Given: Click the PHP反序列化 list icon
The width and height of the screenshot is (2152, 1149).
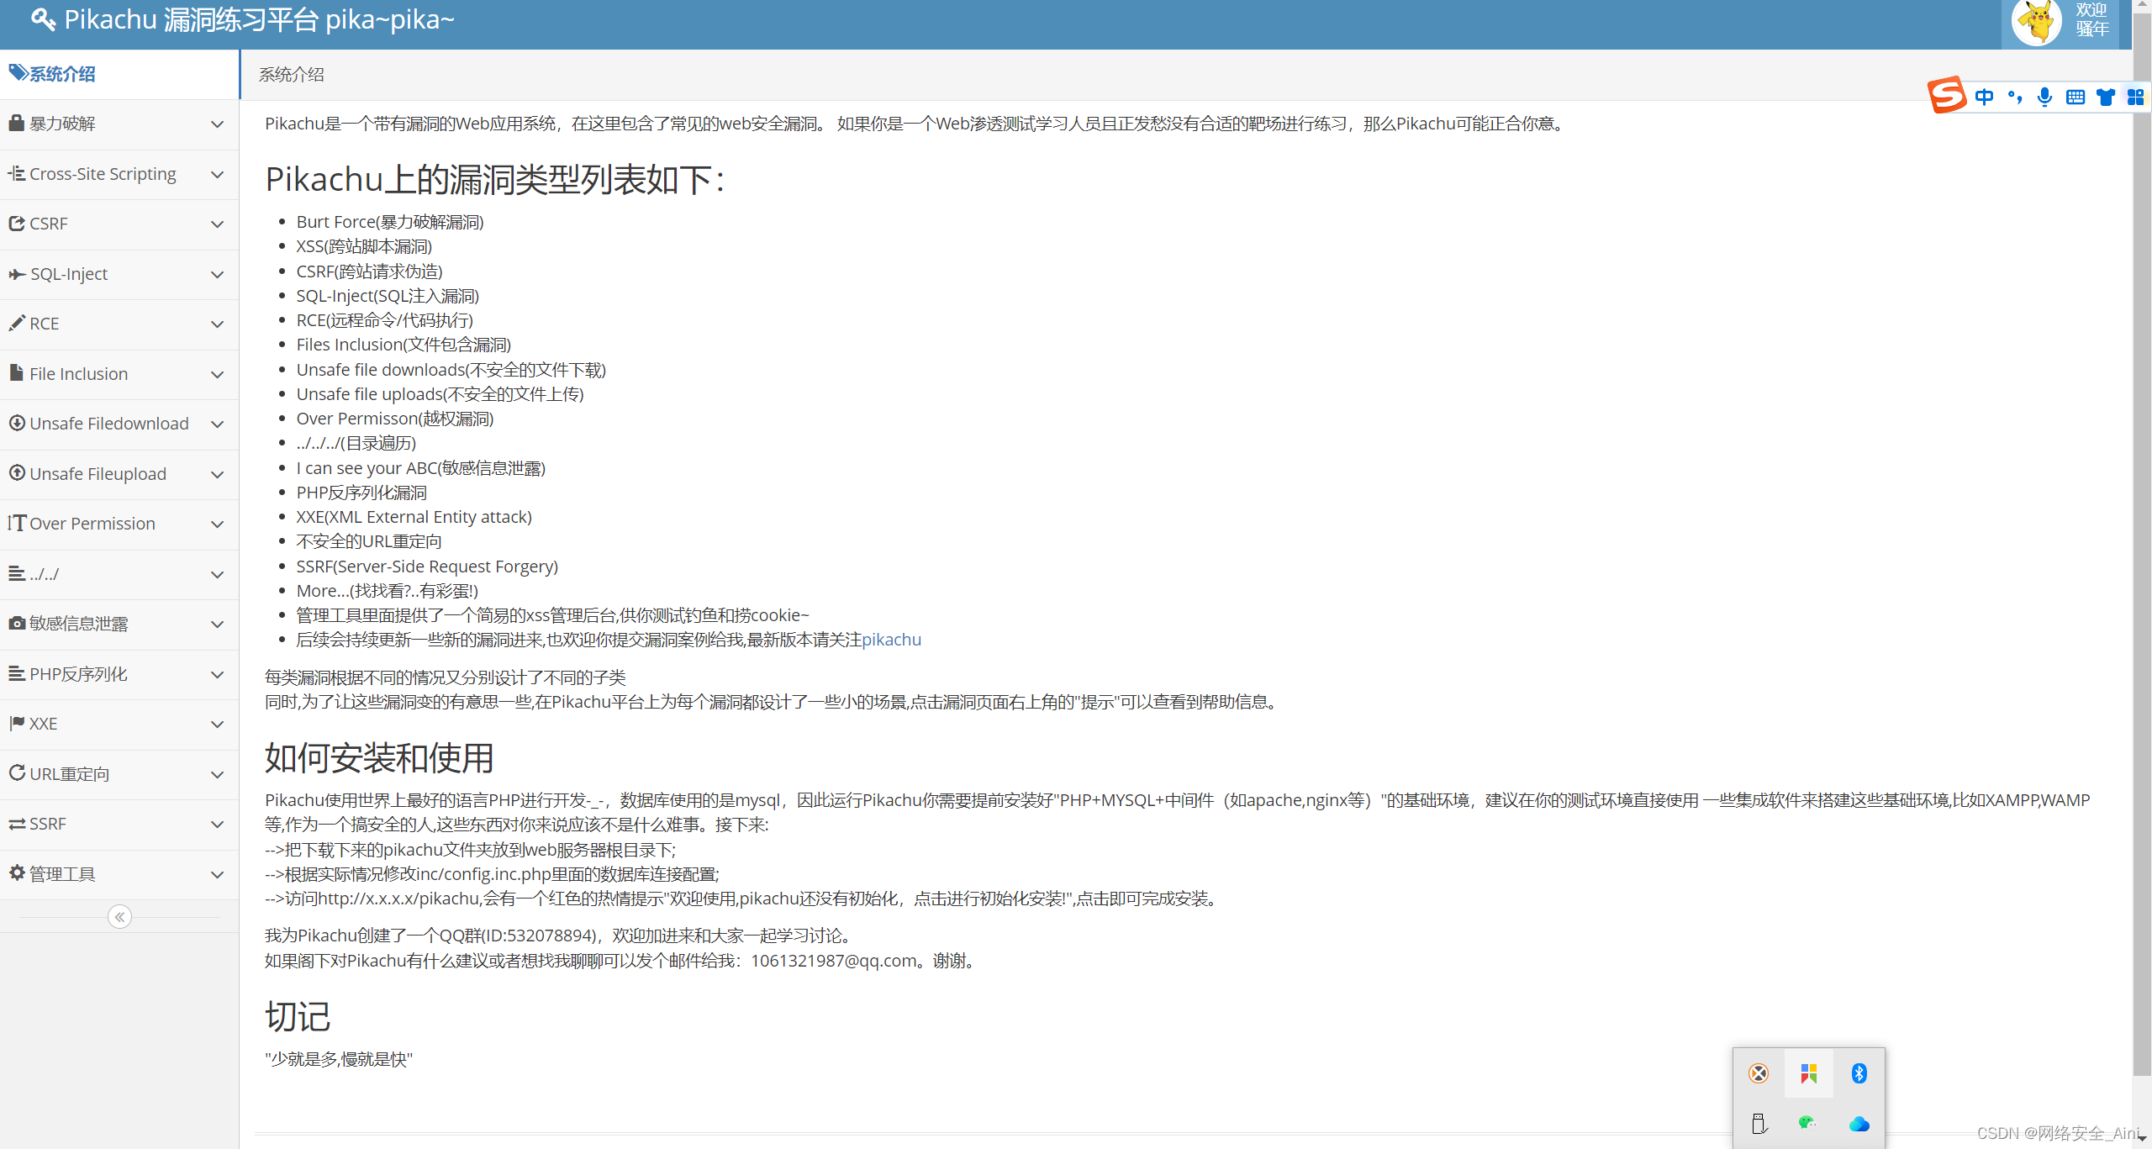Looking at the screenshot, I should point(16,673).
